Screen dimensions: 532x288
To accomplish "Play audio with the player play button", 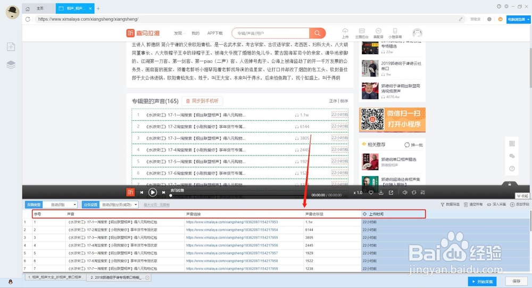I will 153,193.
